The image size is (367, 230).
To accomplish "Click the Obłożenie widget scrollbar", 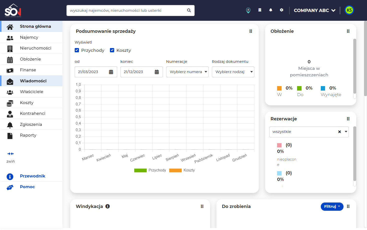I will click(x=355, y=66).
